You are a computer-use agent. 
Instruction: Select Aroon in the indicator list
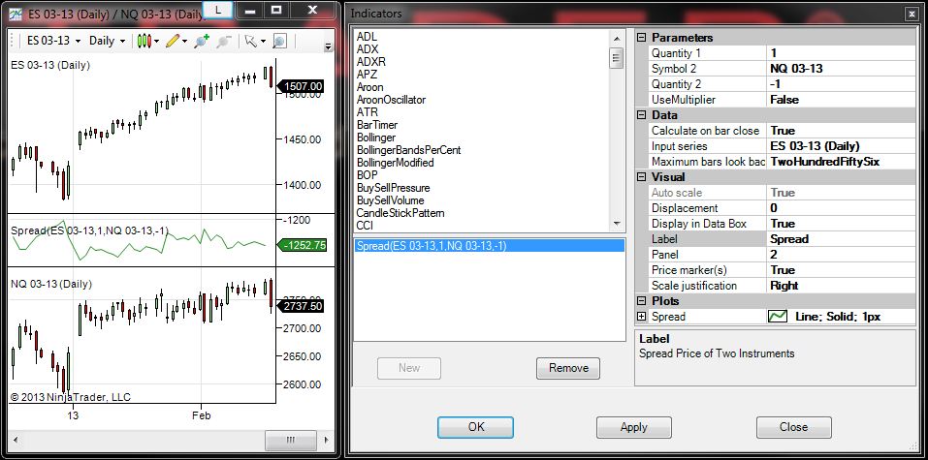(x=369, y=87)
